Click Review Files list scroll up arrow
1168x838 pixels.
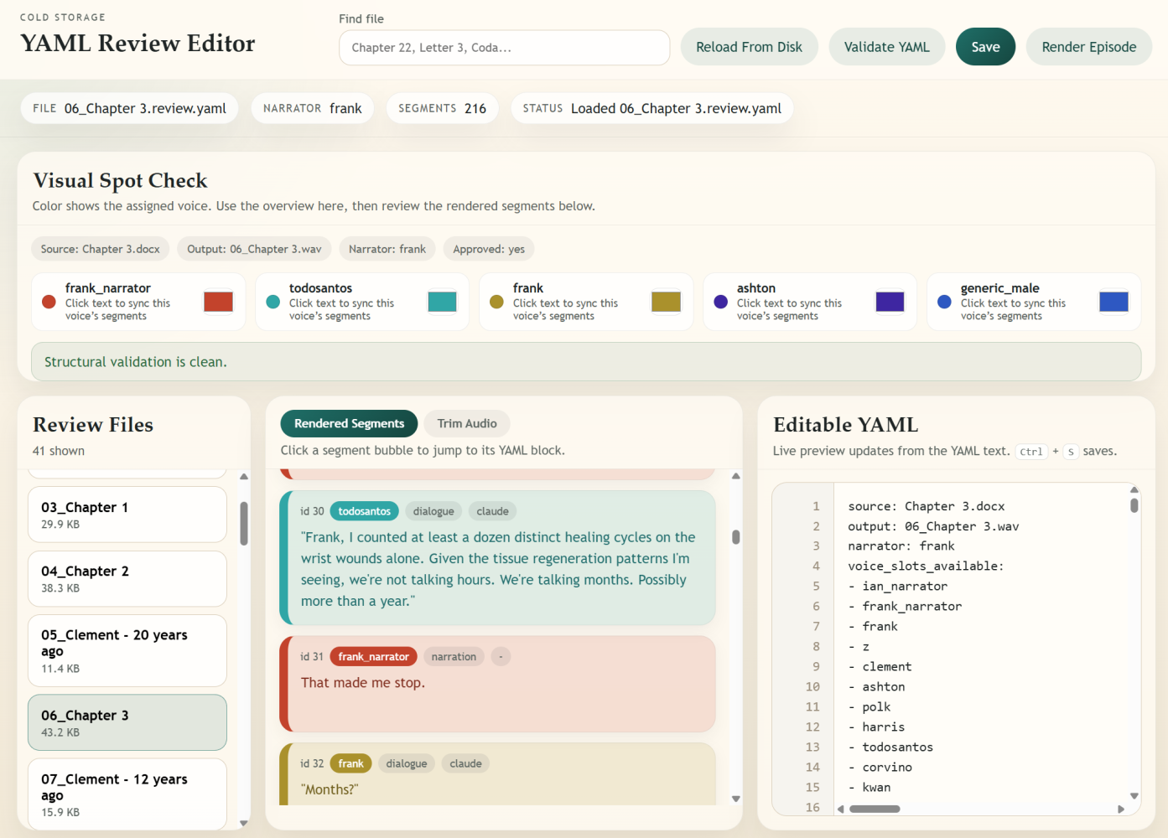coord(244,477)
